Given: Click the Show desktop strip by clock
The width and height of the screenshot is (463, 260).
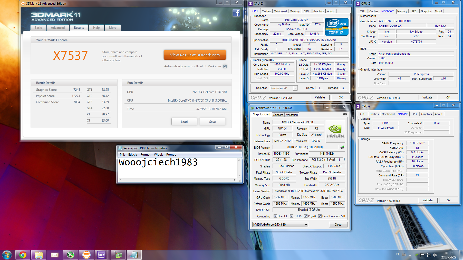Looking at the screenshot, I should pos(461,255).
